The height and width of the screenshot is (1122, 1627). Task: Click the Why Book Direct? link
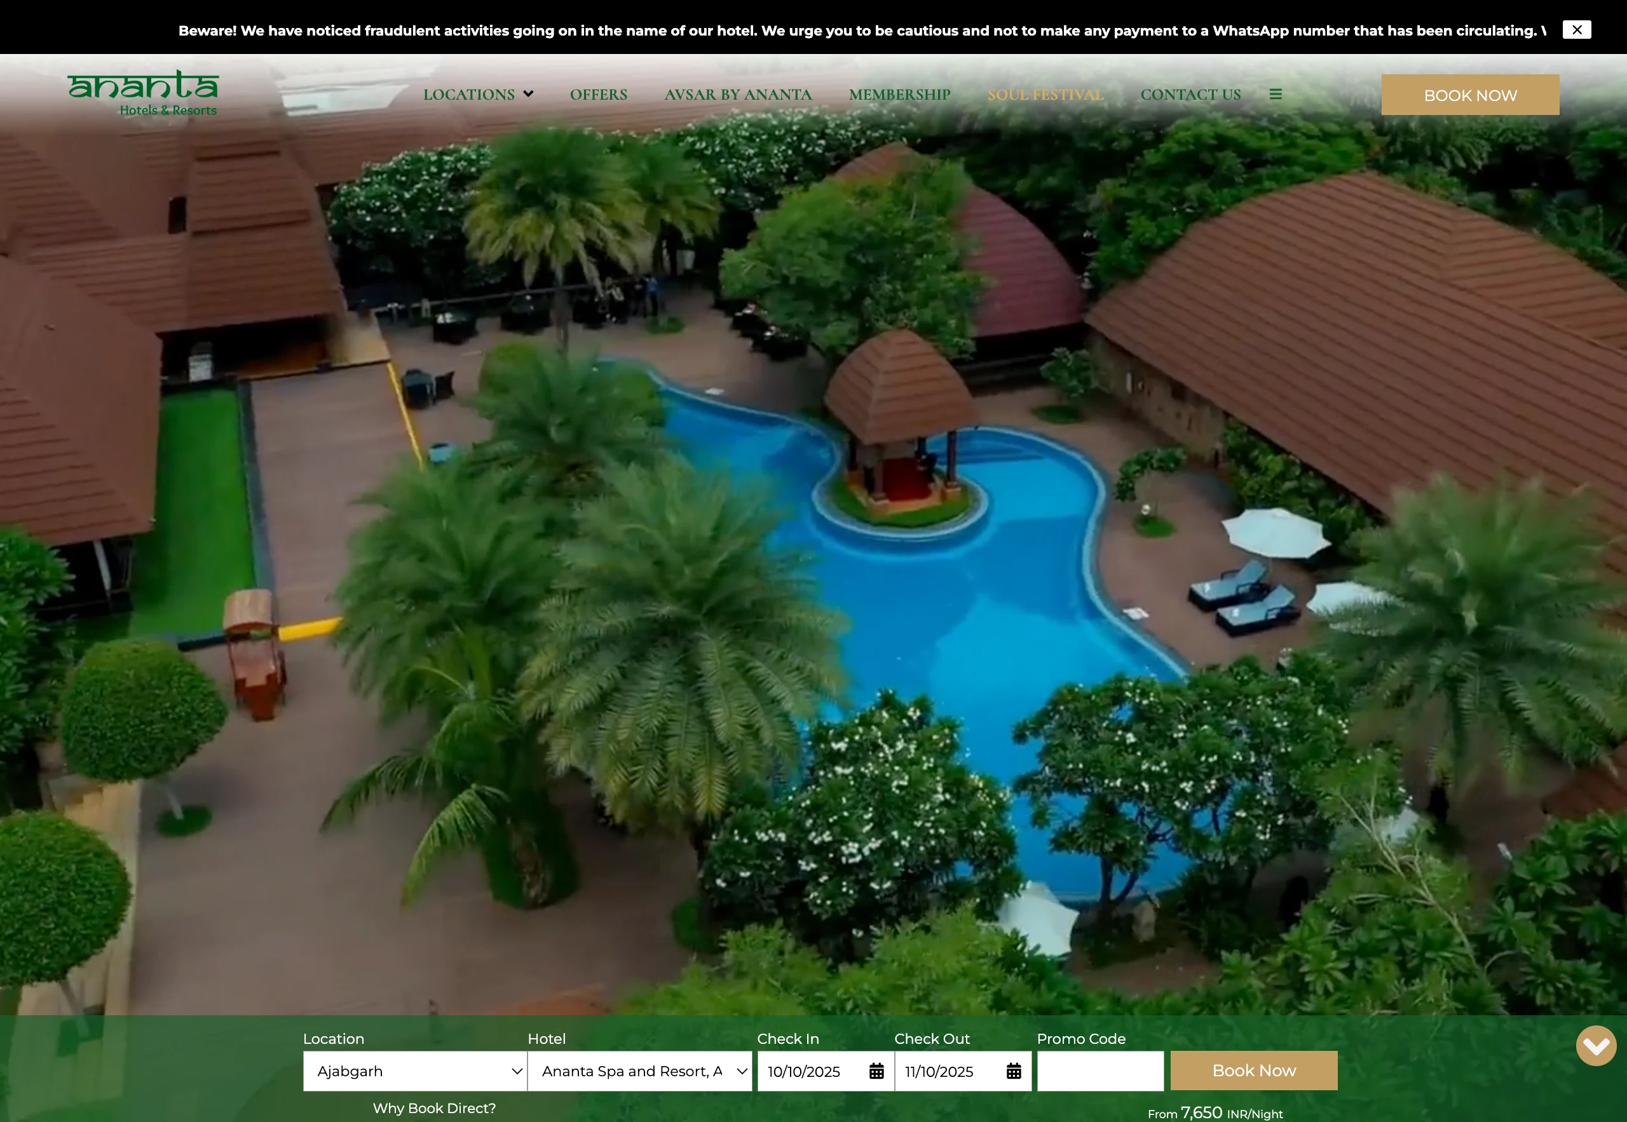(x=434, y=1108)
